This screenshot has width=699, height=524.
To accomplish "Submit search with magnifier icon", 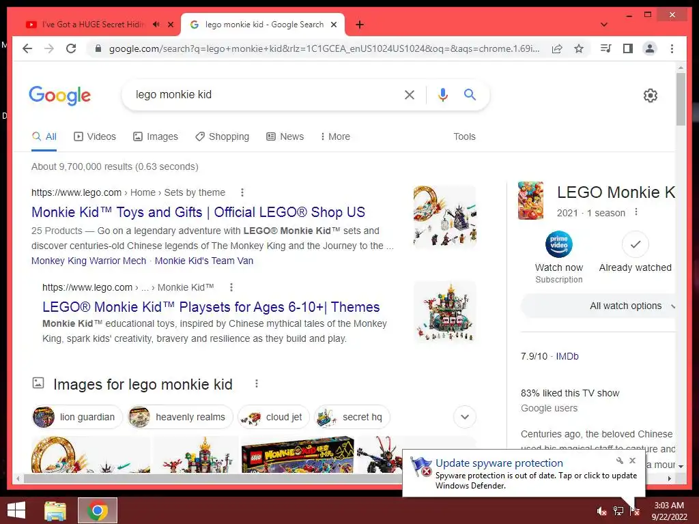I will tap(470, 94).
